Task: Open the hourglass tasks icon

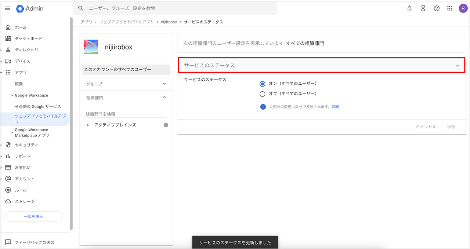Action: (x=423, y=8)
